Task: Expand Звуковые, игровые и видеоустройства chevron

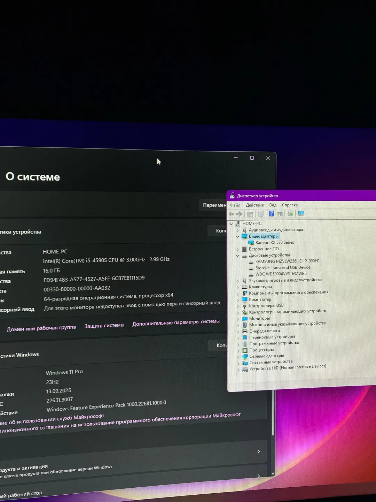Action: (x=238, y=281)
